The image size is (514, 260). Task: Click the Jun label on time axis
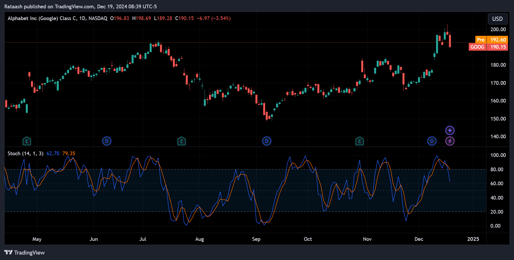click(94, 239)
